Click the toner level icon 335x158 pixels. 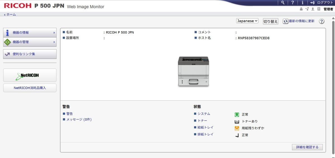click(237, 121)
